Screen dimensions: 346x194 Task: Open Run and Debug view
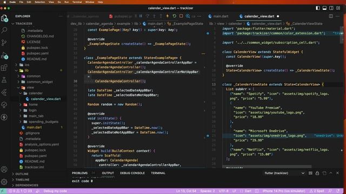point(4,55)
